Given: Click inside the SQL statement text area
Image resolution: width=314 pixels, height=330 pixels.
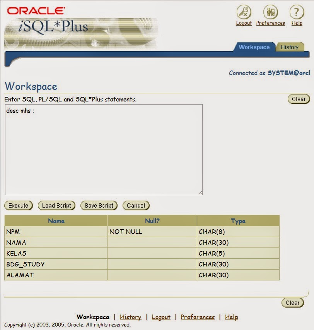Looking at the screenshot, I should [x=104, y=150].
